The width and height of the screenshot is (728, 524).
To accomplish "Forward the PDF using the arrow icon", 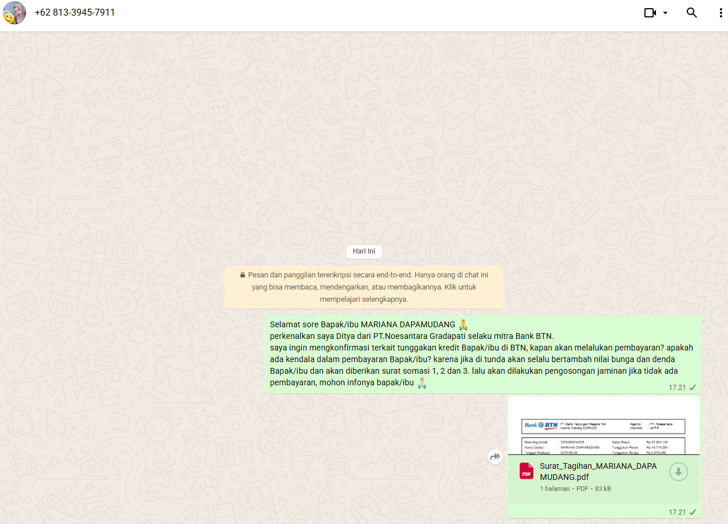I will pos(495,457).
